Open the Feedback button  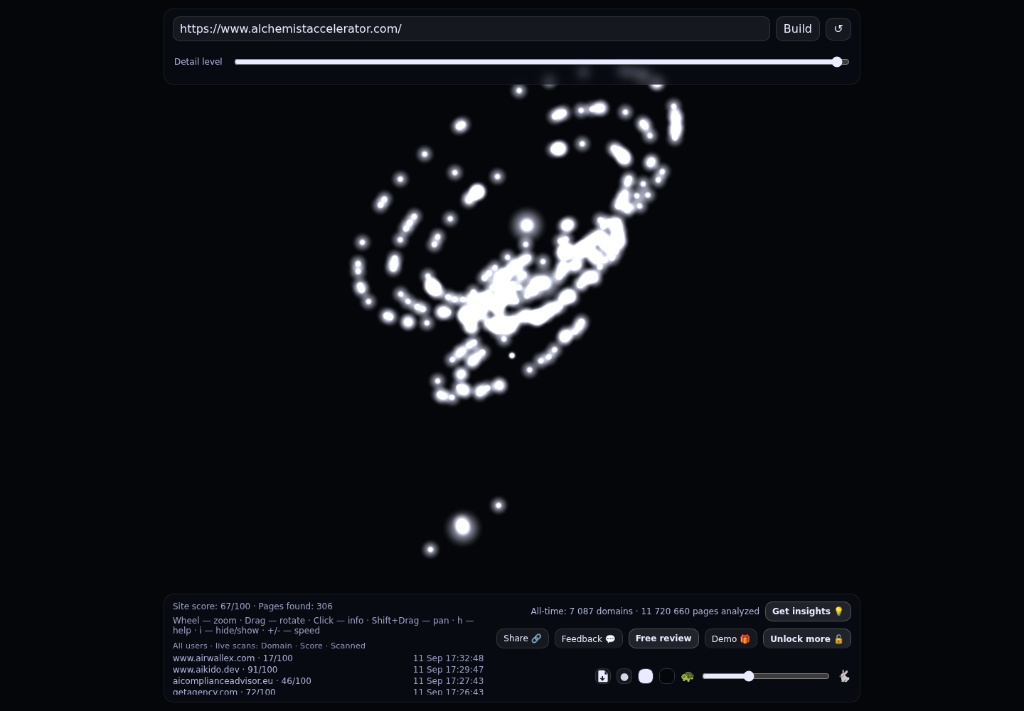click(x=589, y=638)
